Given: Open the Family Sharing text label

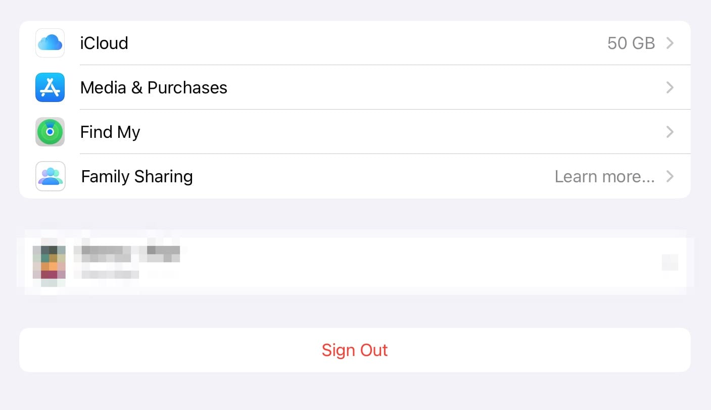Looking at the screenshot, I should (x=137, y=177).
